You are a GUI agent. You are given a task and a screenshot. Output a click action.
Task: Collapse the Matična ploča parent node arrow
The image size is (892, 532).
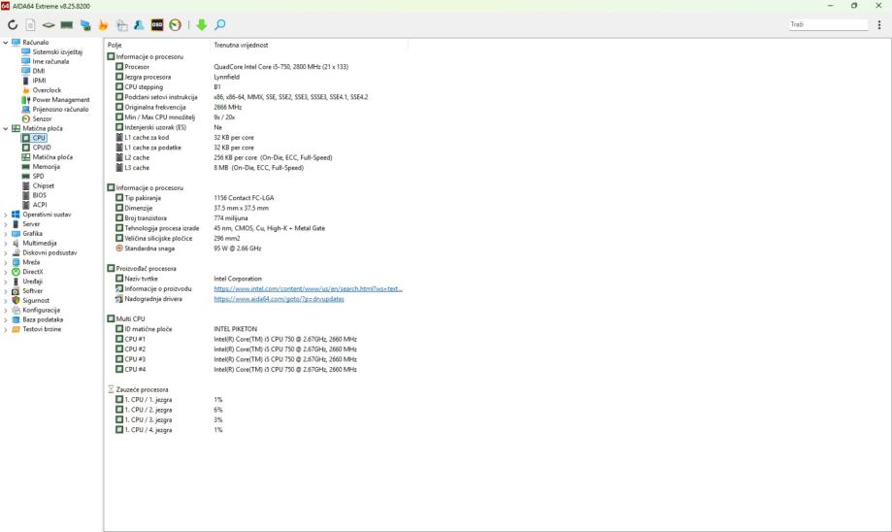6,128
